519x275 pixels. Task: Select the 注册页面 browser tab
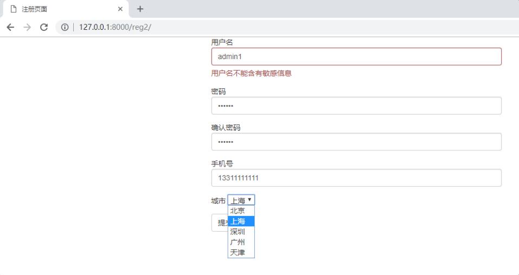[66, 9]
